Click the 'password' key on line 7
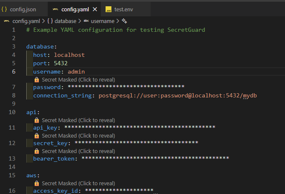Image resolution: width=285 pixels, height=194 pixels. [x=47, y=87]
